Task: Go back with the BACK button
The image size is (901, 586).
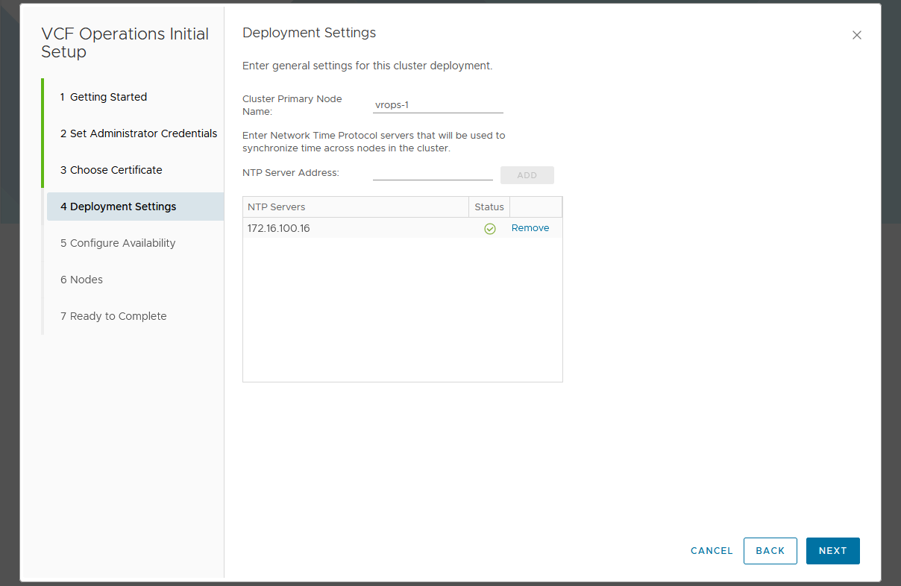Action: [x=770, y=551]
